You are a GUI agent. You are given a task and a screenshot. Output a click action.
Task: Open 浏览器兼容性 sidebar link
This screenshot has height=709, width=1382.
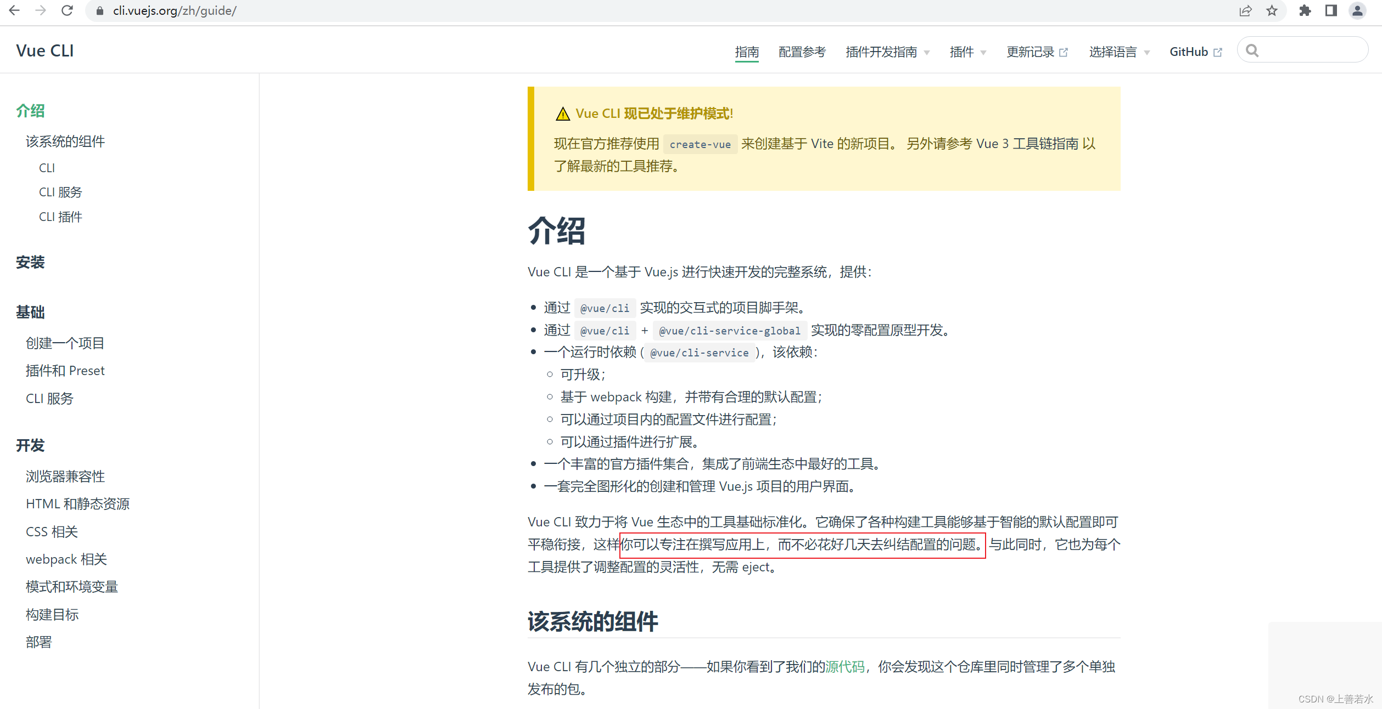[65, 477]
